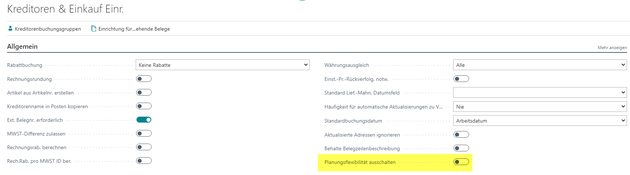
Task: Toggle Aktualisierte Adressen ignorieren
Action: 461,134
